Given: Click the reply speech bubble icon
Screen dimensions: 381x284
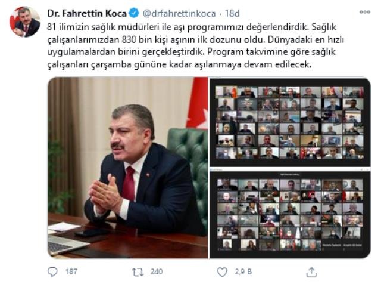Looking at the screenshot, I should point(52,272).
